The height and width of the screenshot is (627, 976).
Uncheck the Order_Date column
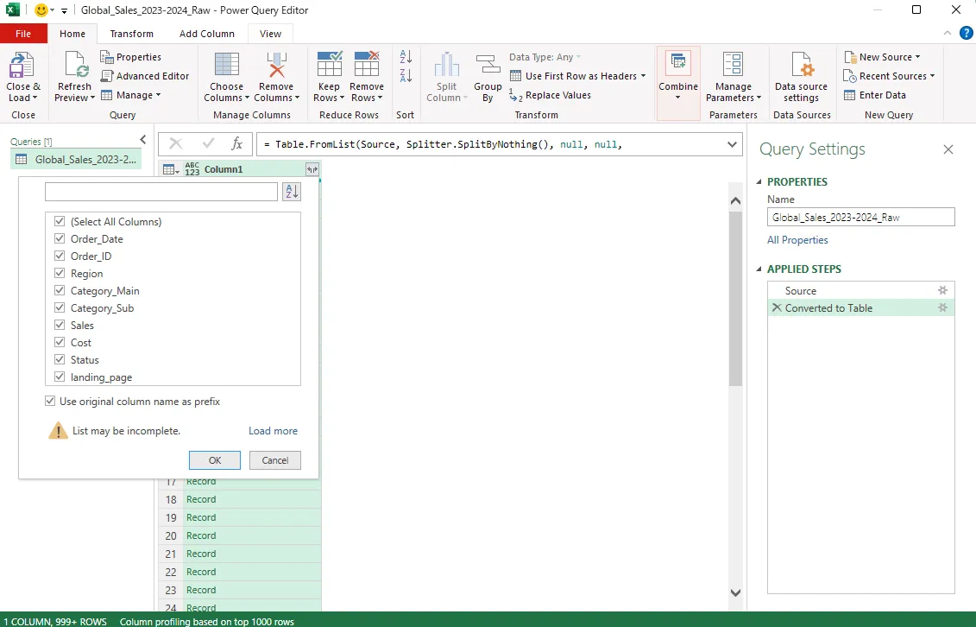pos(60,238)
